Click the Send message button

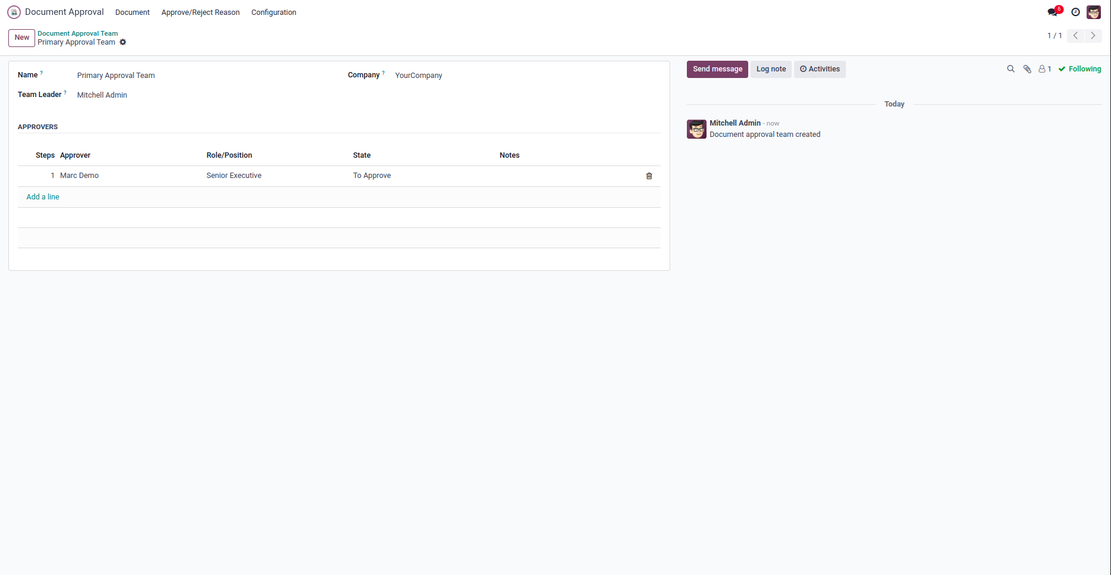717,69
